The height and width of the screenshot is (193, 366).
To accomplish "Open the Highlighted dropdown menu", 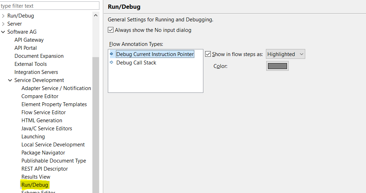I will tap(286, 54).
